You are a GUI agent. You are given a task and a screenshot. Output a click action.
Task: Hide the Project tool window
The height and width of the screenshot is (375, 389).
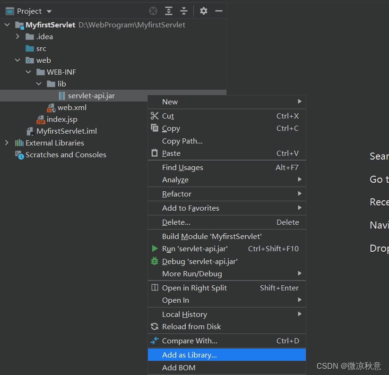218,11
